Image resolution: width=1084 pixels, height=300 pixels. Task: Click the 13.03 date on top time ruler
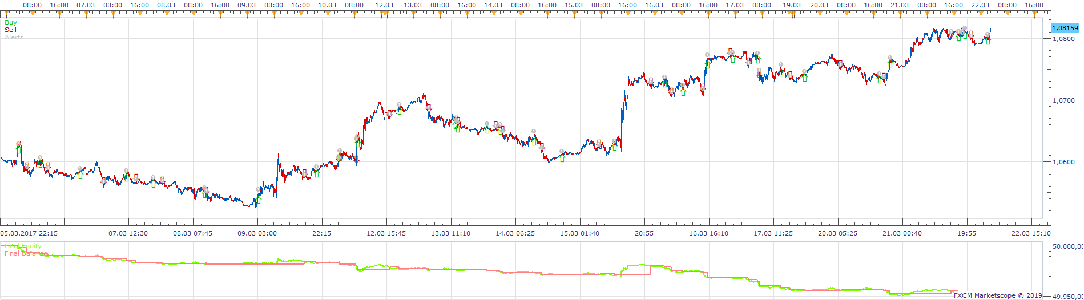[413, 5]
